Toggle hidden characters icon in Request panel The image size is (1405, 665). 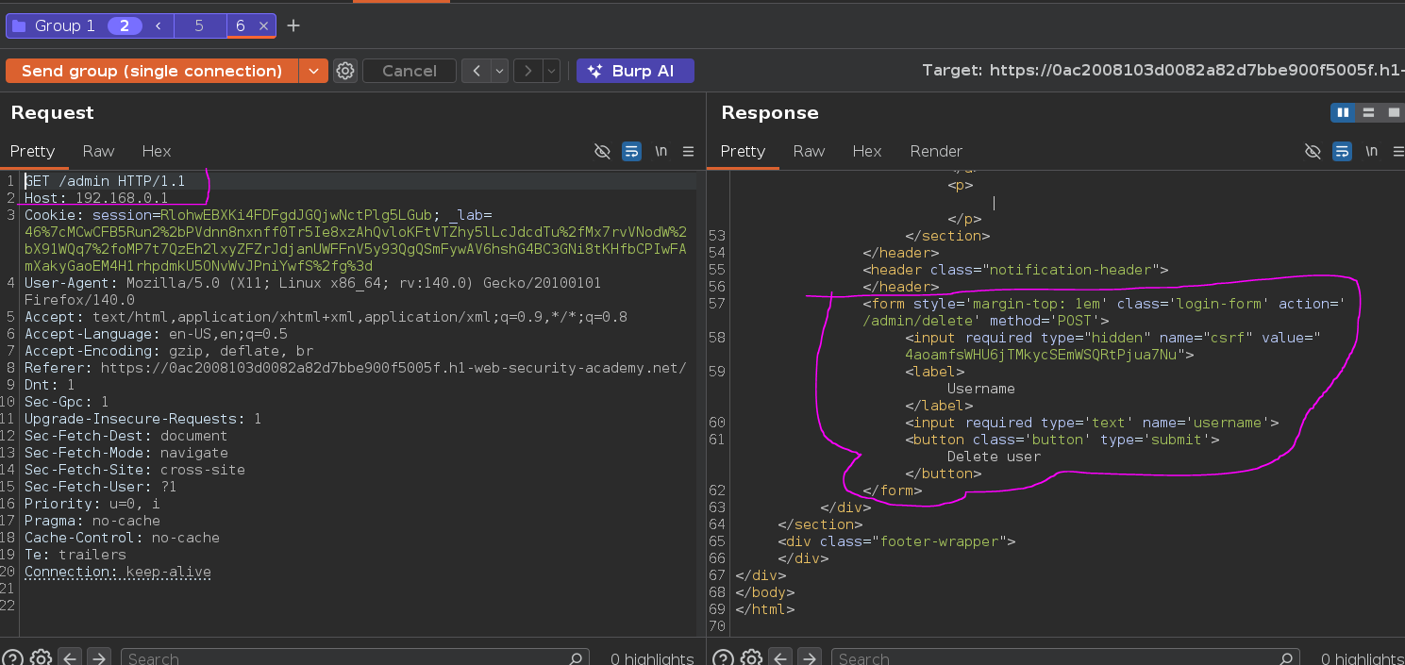coord(602,152)
